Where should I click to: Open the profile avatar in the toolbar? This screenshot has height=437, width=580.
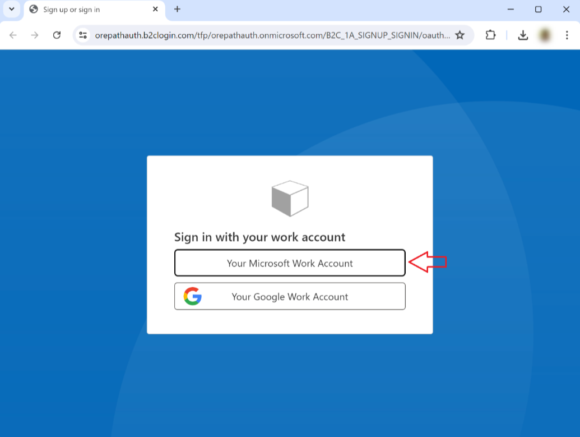pyautogui.click(x=545, y=35)
